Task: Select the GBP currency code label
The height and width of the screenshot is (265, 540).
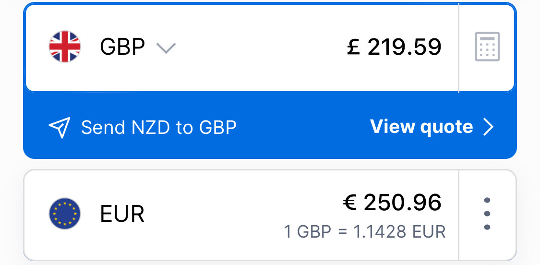Action: point(122,47)
